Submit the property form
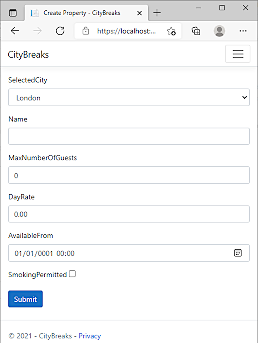Viewport: 258px width, 343px height. click(25, 299)
